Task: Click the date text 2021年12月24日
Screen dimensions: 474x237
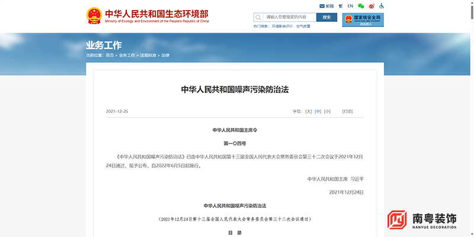Action: (x=346, y=192)
